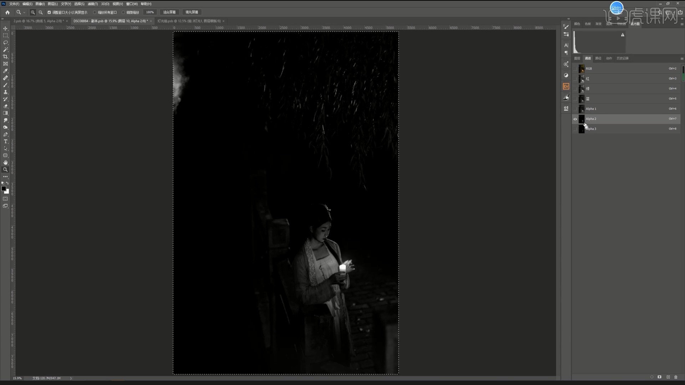Open Zoom tool preset dropdown arrow

24,12
